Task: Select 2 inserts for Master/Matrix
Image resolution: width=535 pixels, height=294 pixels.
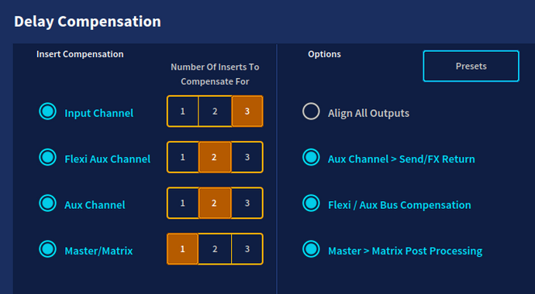Action: point(215,249)
